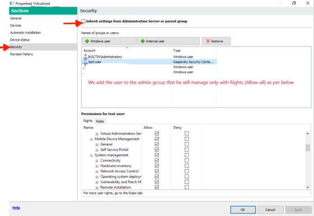
Task: Click the Deny column header
Action: 187,127
